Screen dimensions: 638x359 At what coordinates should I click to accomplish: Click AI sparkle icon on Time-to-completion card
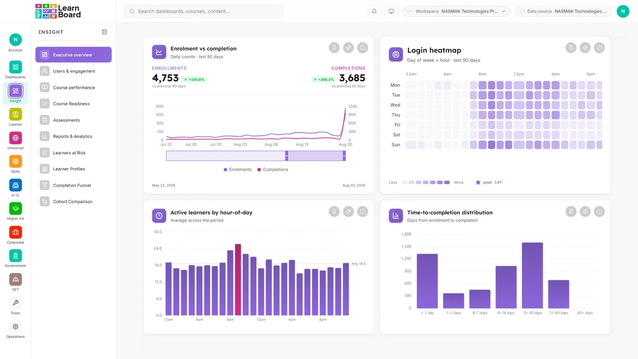coord(585,211)
